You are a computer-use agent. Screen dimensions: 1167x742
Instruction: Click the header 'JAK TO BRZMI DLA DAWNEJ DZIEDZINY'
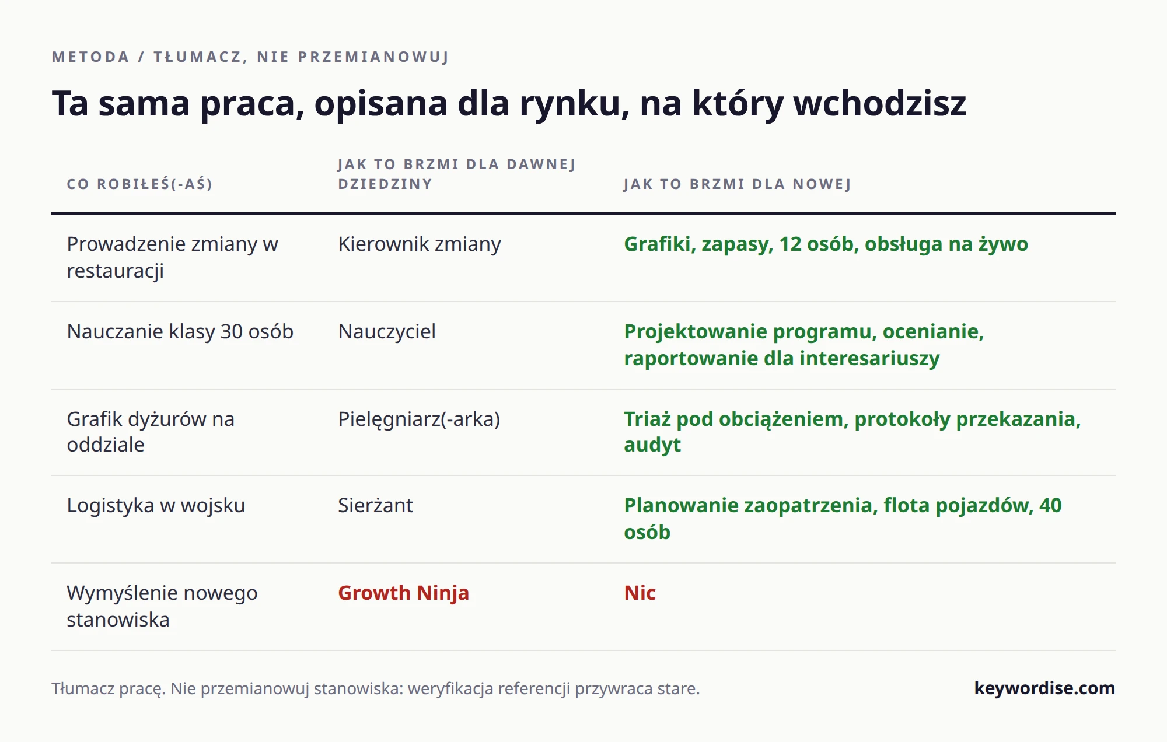pos(456,174)
